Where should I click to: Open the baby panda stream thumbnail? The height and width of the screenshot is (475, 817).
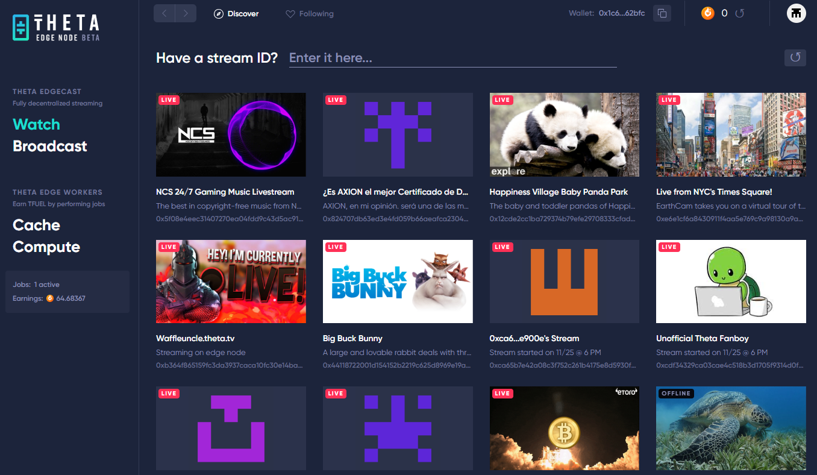pos(565,134)
